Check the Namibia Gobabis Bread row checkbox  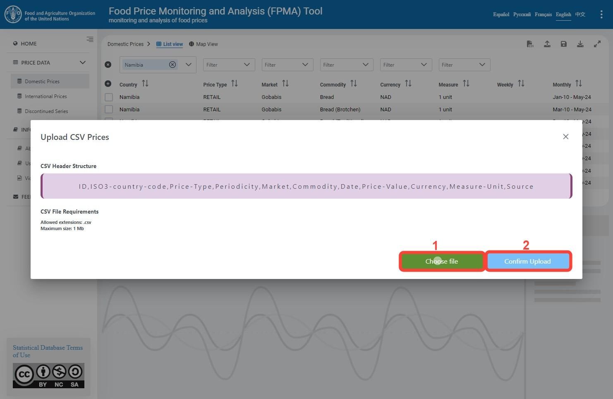[x=109, y=97]
